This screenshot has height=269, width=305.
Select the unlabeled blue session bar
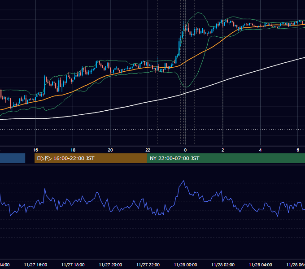[13, 158]
